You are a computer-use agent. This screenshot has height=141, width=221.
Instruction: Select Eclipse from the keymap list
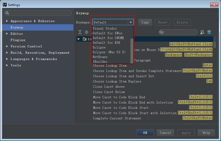coord(99,47)
